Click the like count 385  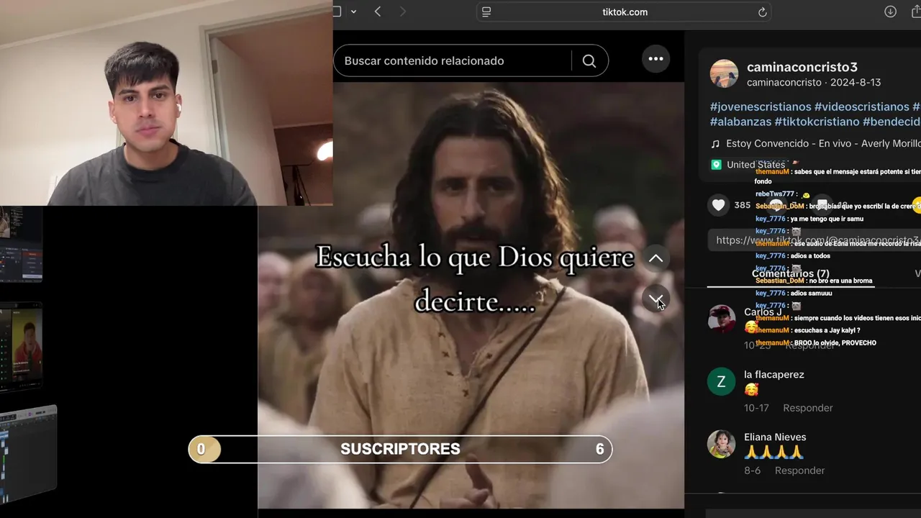[x=742, y=205]
